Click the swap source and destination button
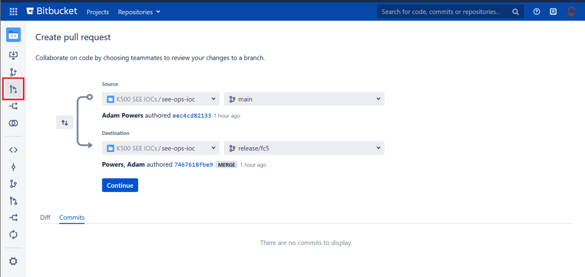 tap(65, 122)
